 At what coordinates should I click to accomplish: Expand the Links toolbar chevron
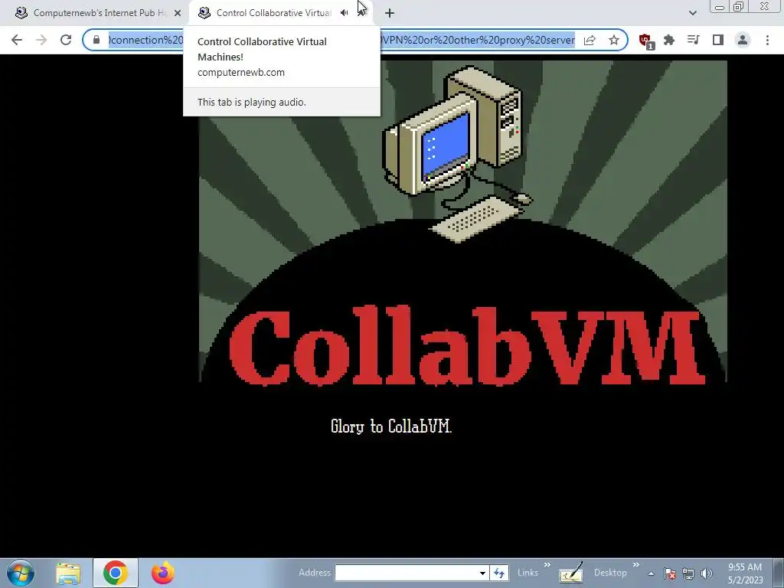point(547,565)
